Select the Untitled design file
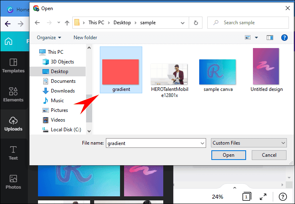This screenshot has height=204, width=295. coord(266,70)
